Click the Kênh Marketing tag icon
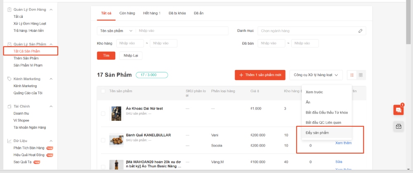413x173 pixels. (9, 79)
